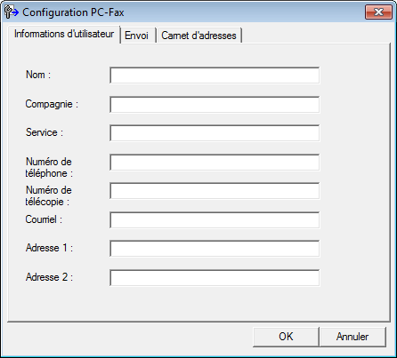The width and height of the screenshot is (397, 358).
Task: Click the PC-Fax icon in title bar
Action: coord(12,12)
